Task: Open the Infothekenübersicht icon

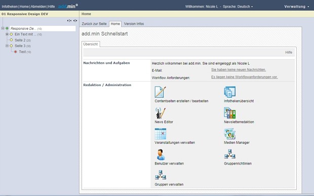Action: pyautogui.click(x=230, y=92)
